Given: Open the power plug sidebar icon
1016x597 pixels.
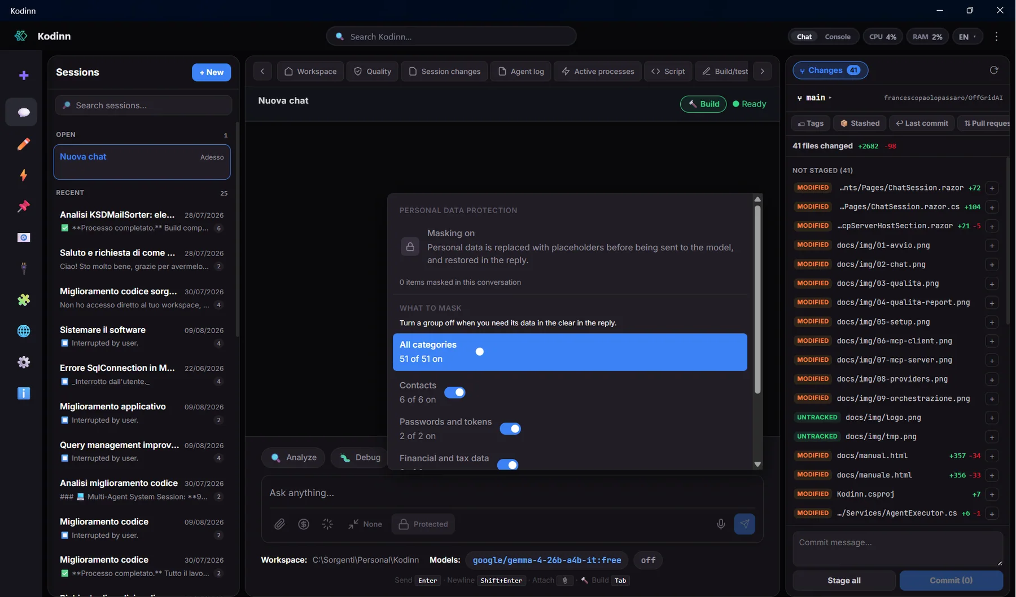Looking at the screenshot, I should [x=23, y=268].
